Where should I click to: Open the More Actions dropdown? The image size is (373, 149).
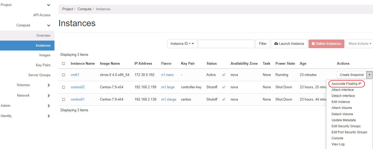click(360, 44)
